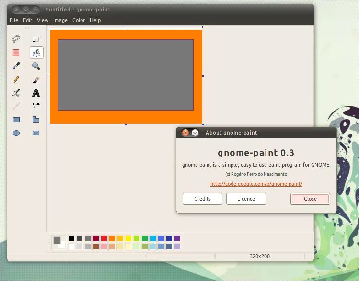
Task: Select the paintbrush tool
Action: (x=36, y=79)
